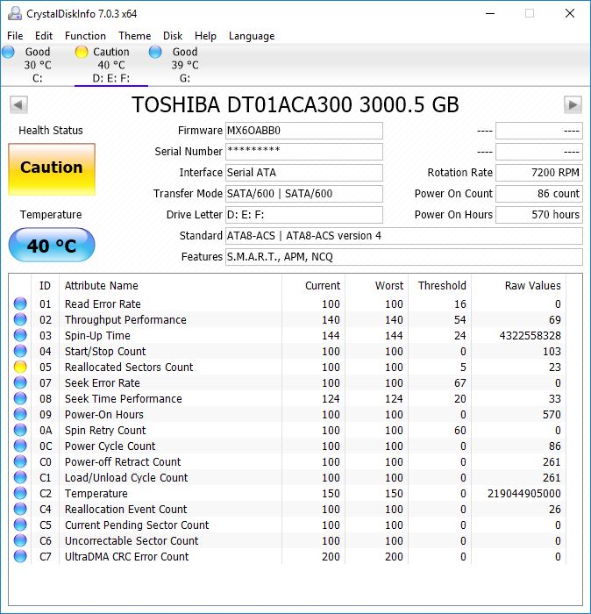Open the Function menu
591x614 pixels.
(x=85, y=36)
